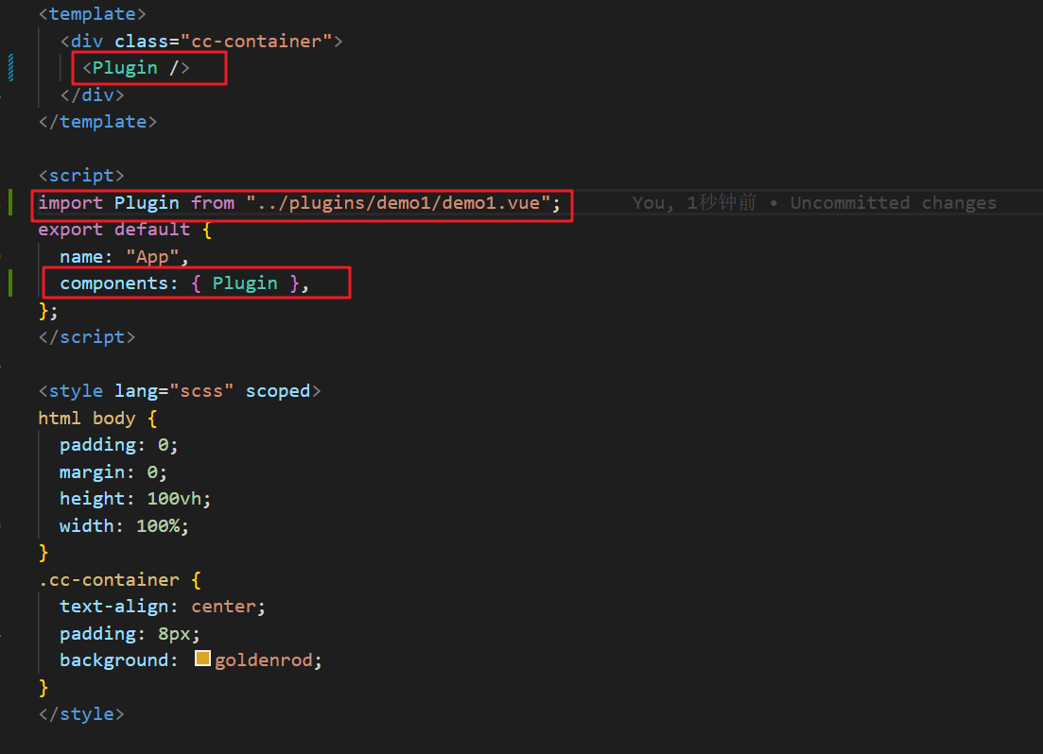The width and height of the screenshot is (1043, 754).
Task: Click the scoped attribute in style tag
Action: 278,391
